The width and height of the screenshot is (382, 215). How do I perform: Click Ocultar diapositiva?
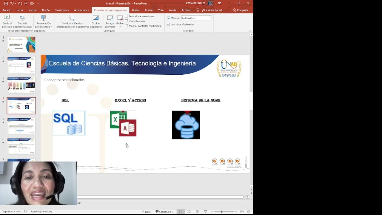(96, 21)
